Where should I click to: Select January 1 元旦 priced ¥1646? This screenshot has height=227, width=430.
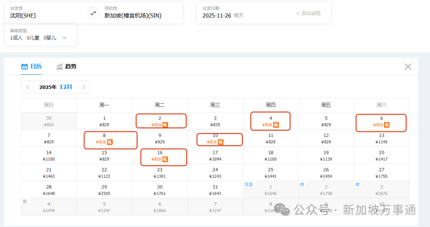pos(271,190)
